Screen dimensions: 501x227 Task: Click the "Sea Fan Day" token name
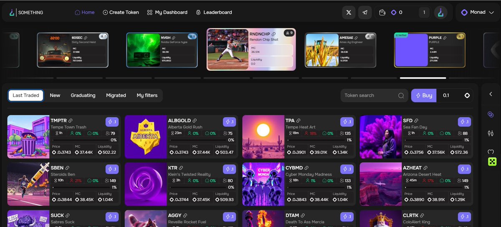(x=415, y=127)
